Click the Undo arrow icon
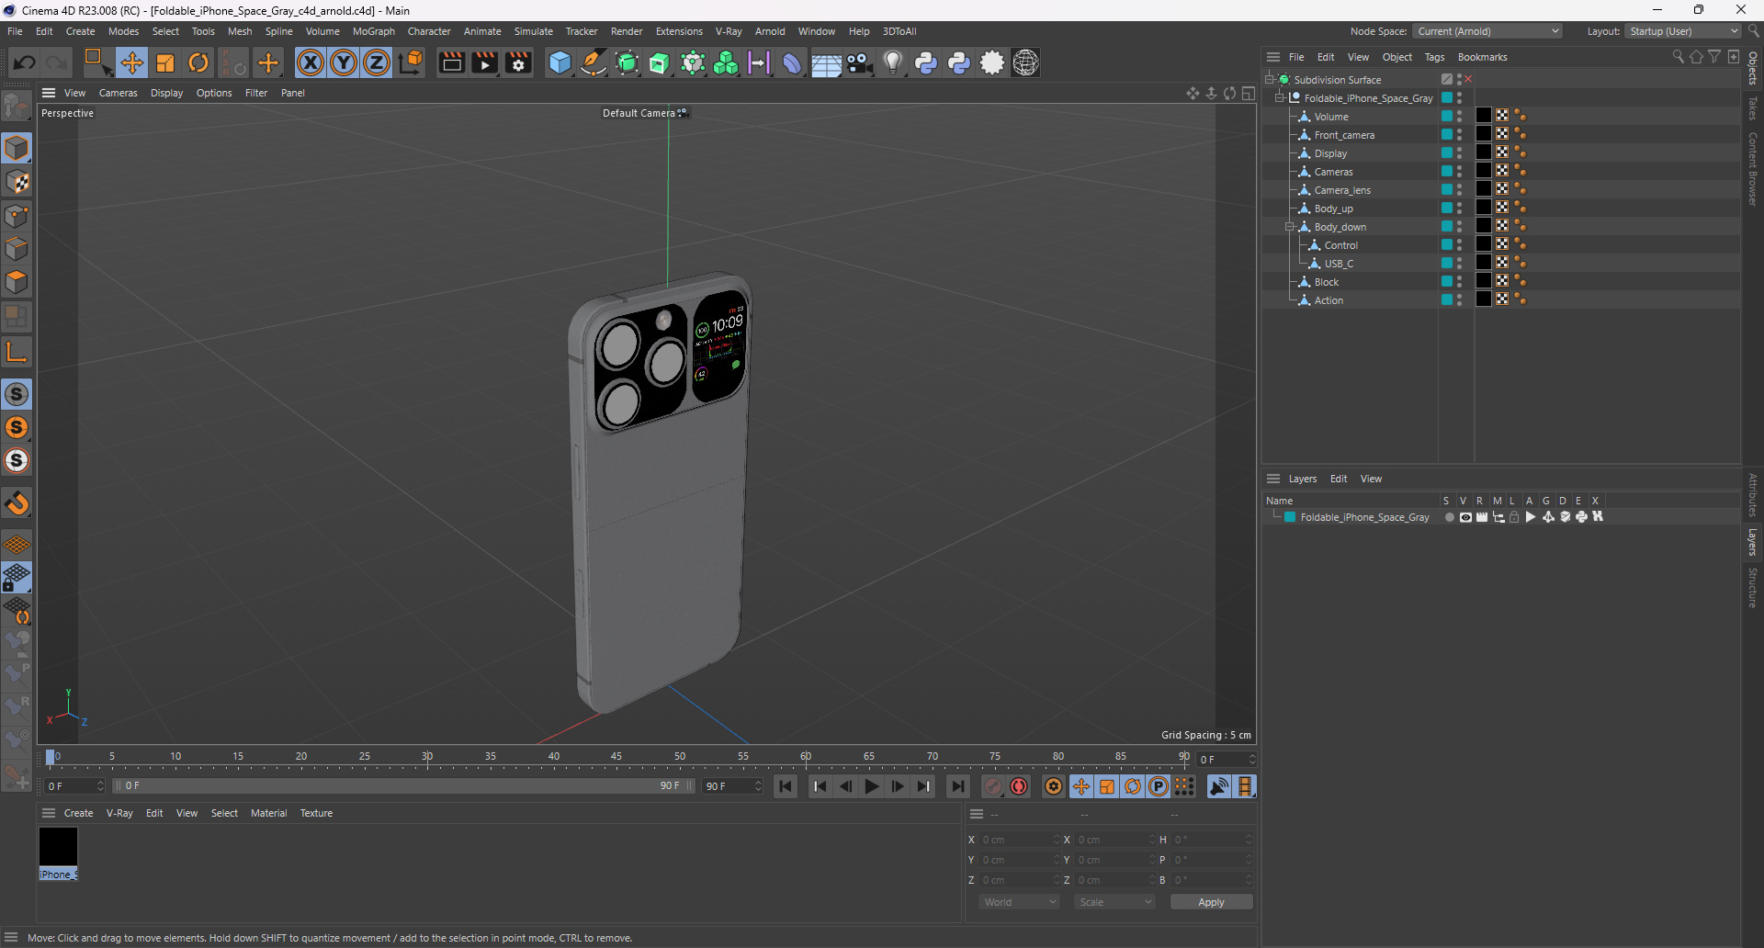 click(25, 62)
